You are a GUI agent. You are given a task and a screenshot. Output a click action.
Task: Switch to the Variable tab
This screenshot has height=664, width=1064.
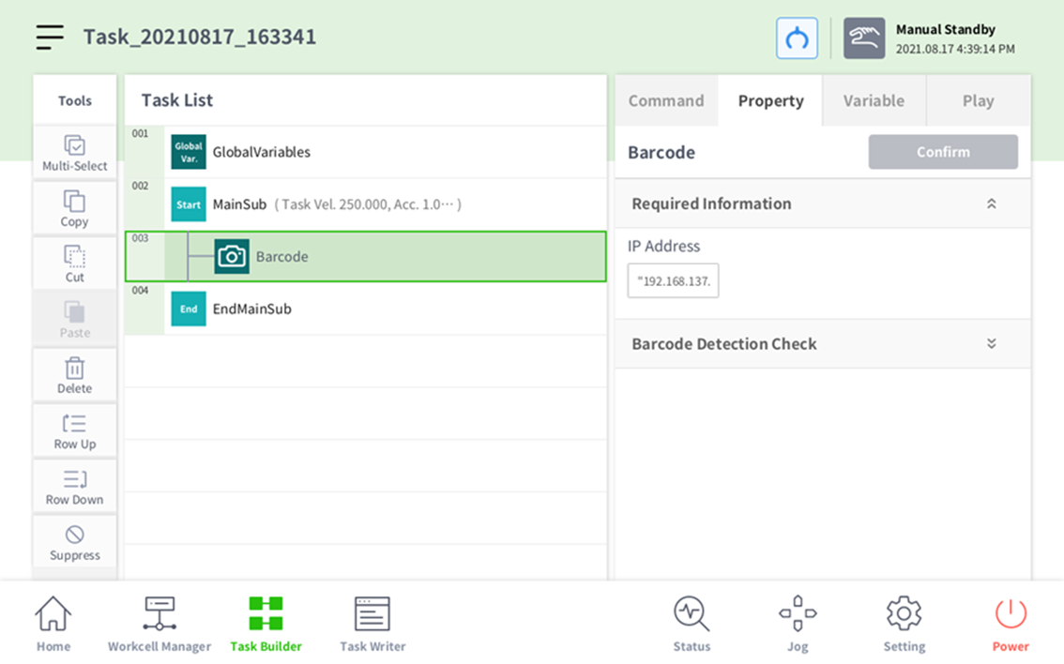tap(874, 101)
